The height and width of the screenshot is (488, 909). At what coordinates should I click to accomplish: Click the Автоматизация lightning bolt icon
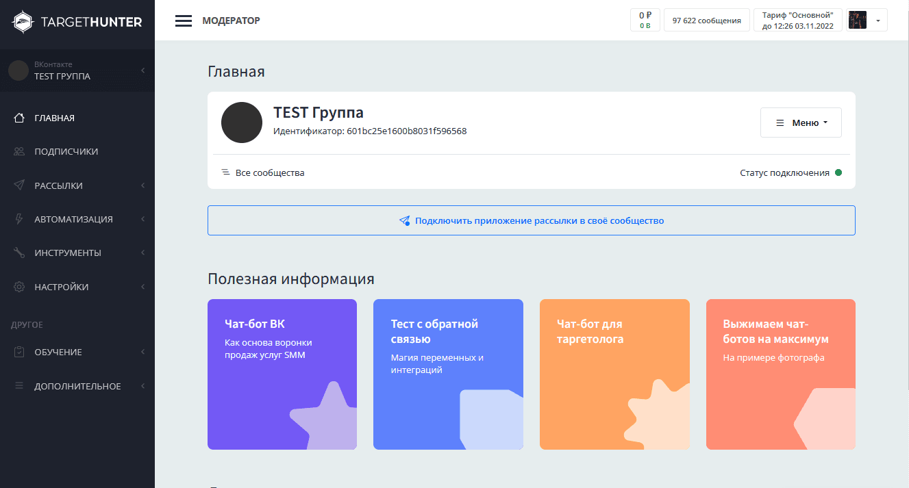pos(20,219)
